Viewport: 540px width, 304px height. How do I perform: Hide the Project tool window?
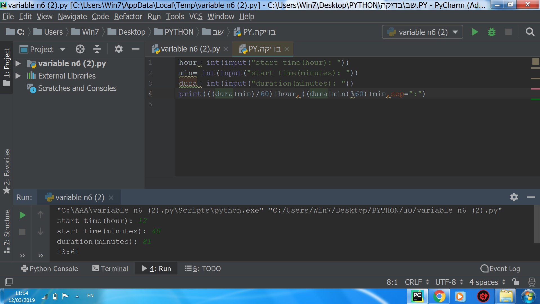pyautogui.click(x=135, y=49)
